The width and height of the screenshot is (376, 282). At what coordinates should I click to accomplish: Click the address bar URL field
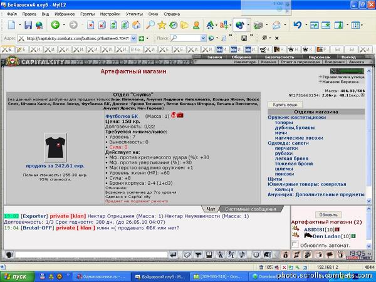click(78, 38)
